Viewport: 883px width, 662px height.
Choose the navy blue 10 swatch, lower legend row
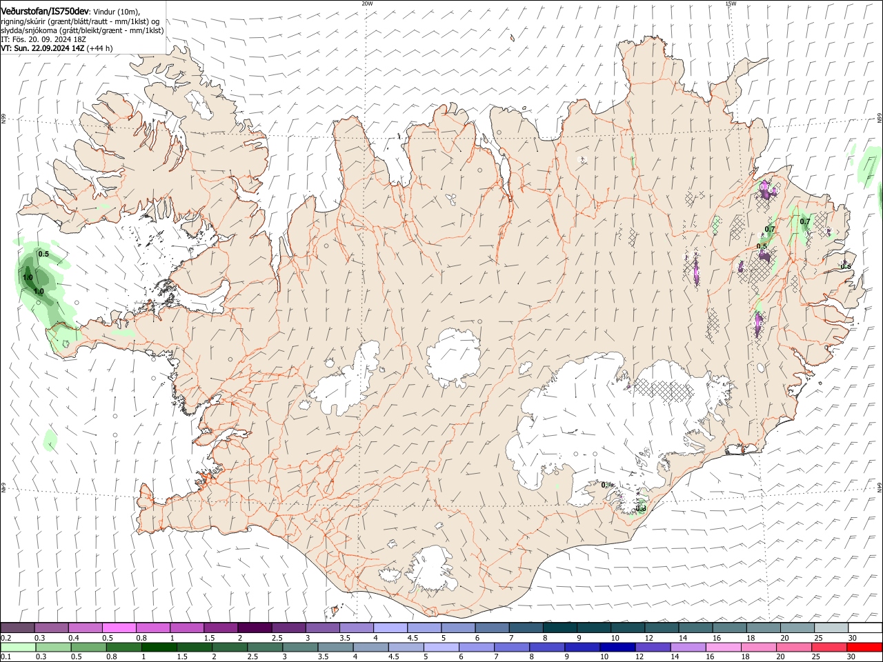click(617, 647)
